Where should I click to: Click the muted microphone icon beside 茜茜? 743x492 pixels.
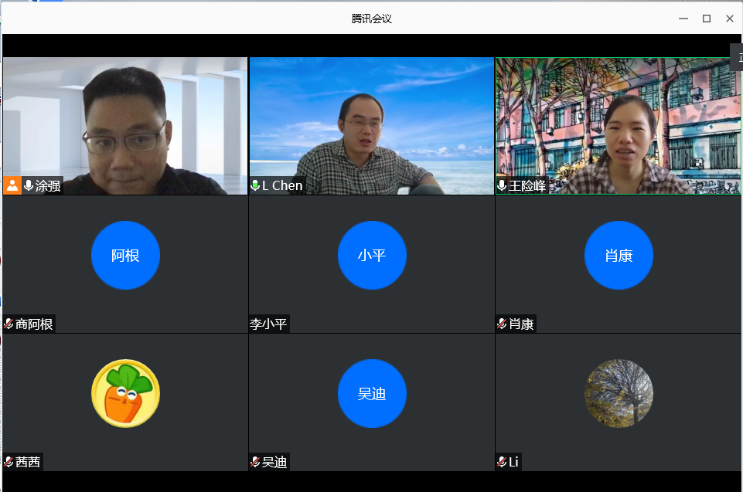(x=9, y=462)
